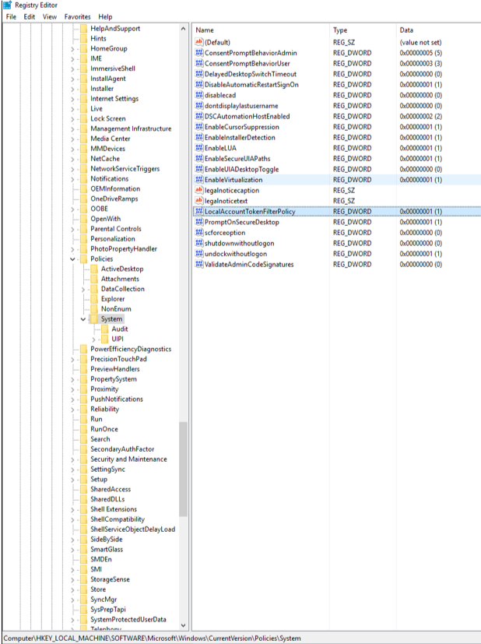Expand the HomeGroup key
The height and width of the screenshot is (644, 481).
pyautogui.click(x=72, y=48)
